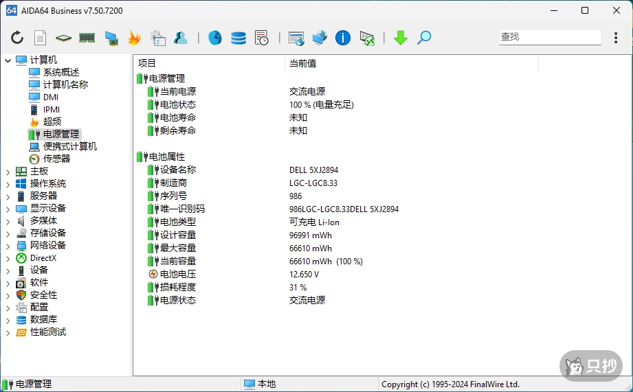Select the 损耗程度 row

177,287
